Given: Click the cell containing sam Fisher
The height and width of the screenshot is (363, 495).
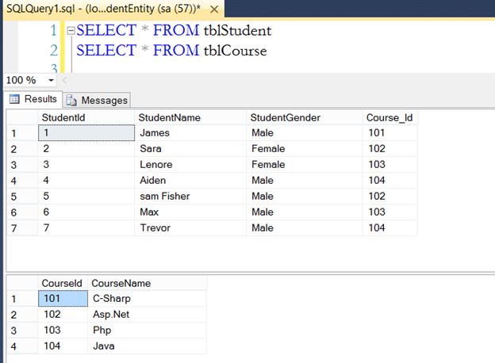Looking at the screenshot, I should coord(164,196).
